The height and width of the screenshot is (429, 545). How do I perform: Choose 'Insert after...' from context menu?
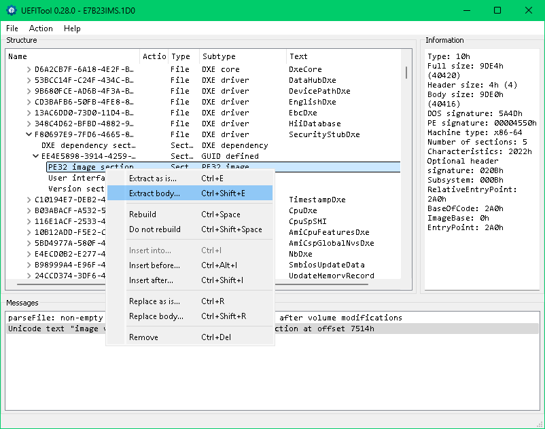coord(190,280)
